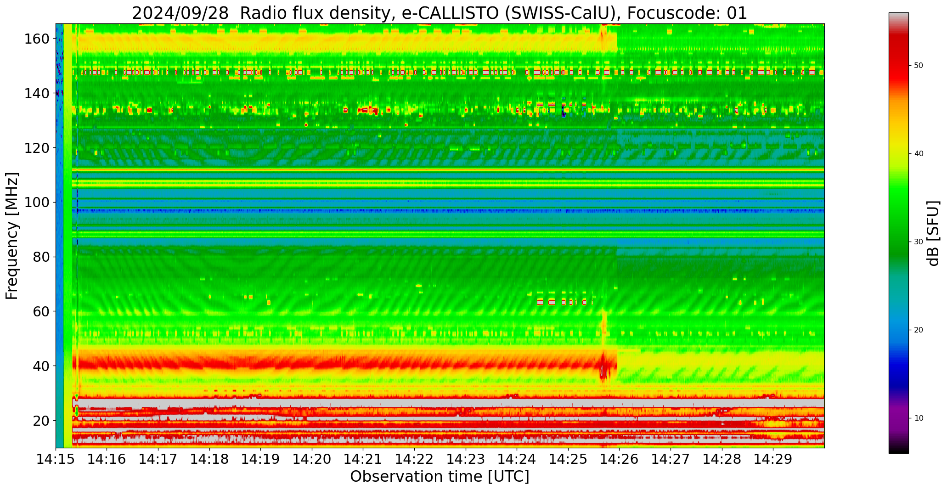The height and width of the screenshot is (490, 947).
Task: Click the 'dB [SFU]' colorbar label
Action: coord(933,233)
